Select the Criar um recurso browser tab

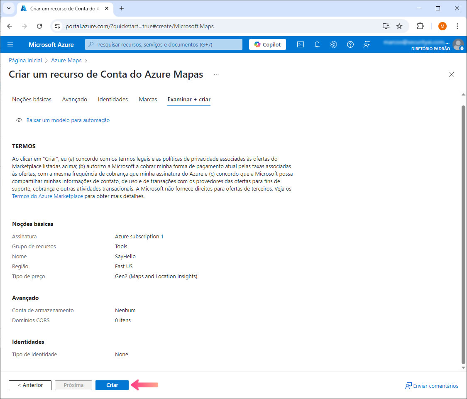65,9
